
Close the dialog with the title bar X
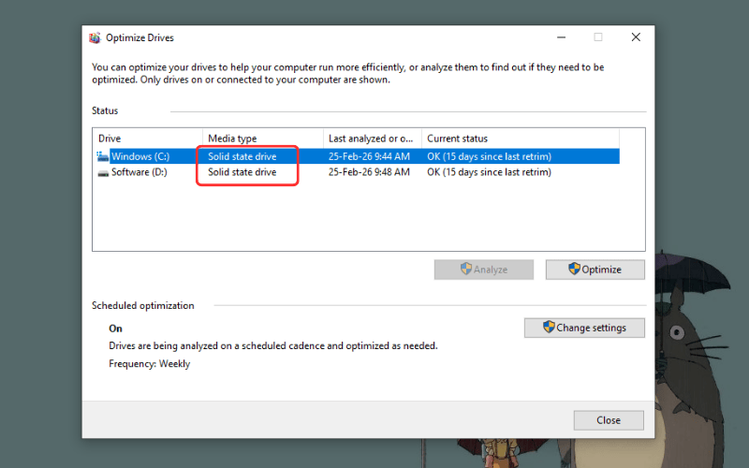pyautogui.click(x=636, y=37)
